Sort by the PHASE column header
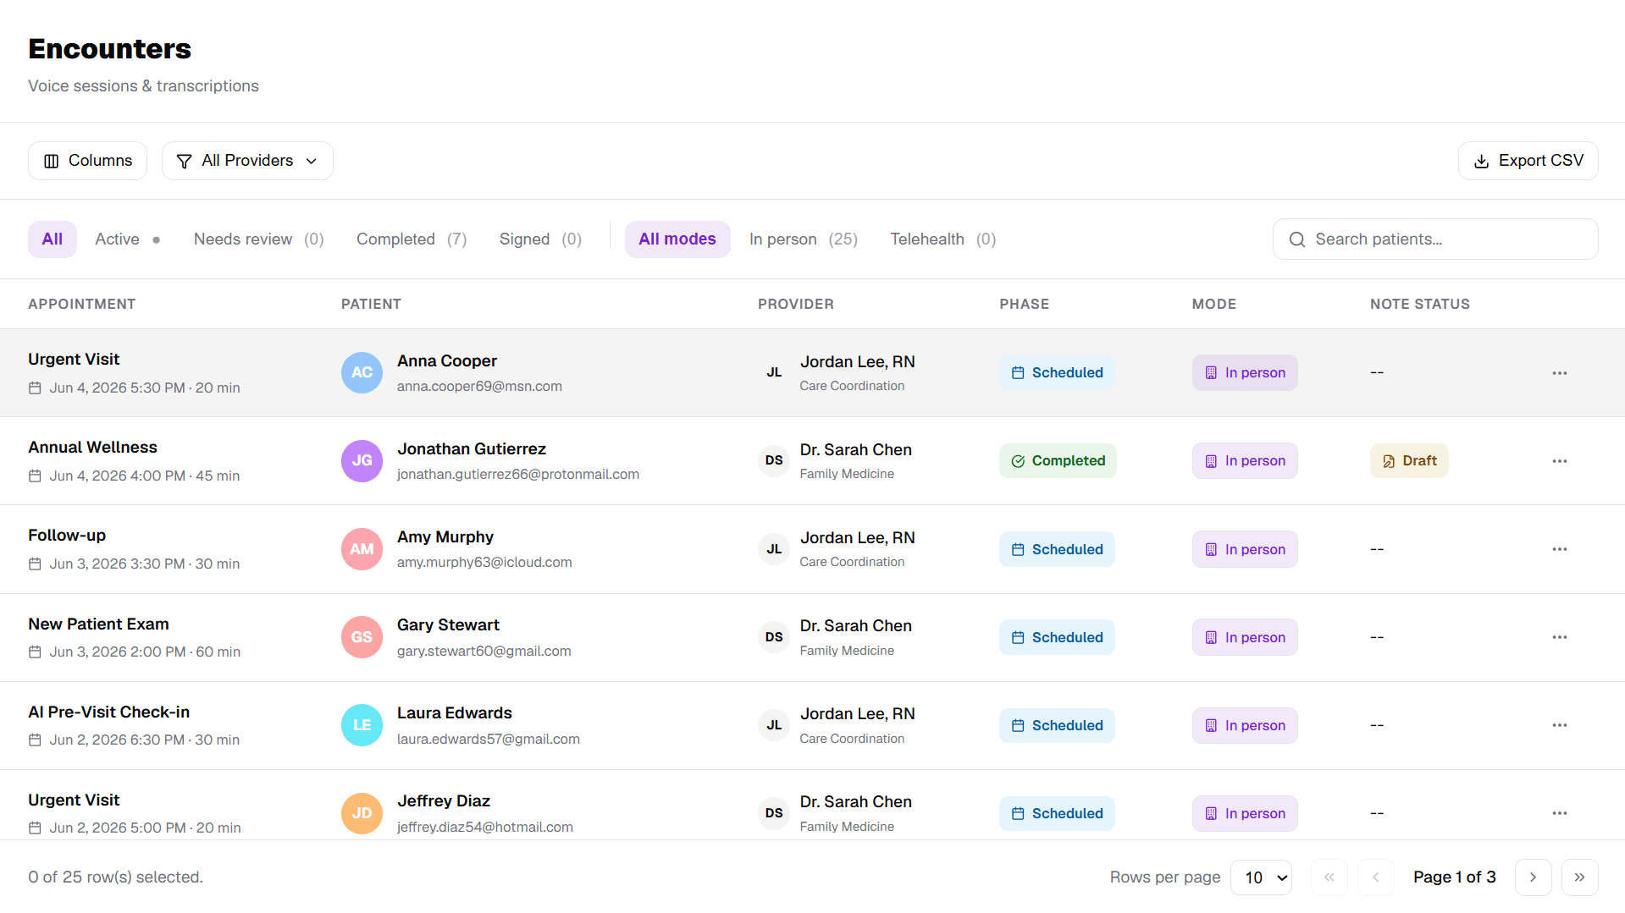Image resolution: width=1625 pixels, height=913 pixels. click(1024, 305)
